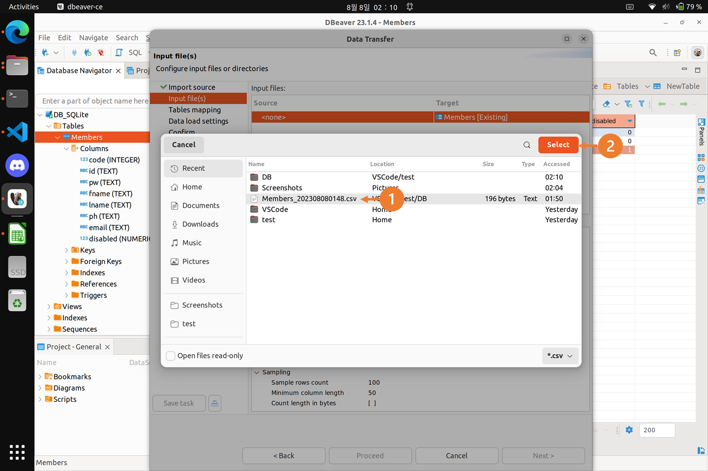
Task: Click the search icon in DBeaver toolbar
Action: pos(653,52)
